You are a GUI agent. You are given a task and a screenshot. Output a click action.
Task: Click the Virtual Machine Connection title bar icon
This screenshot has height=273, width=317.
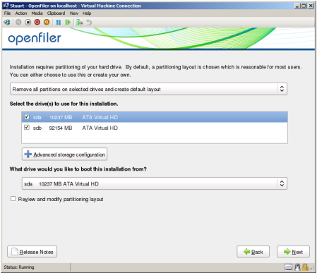tap(6, 6)
